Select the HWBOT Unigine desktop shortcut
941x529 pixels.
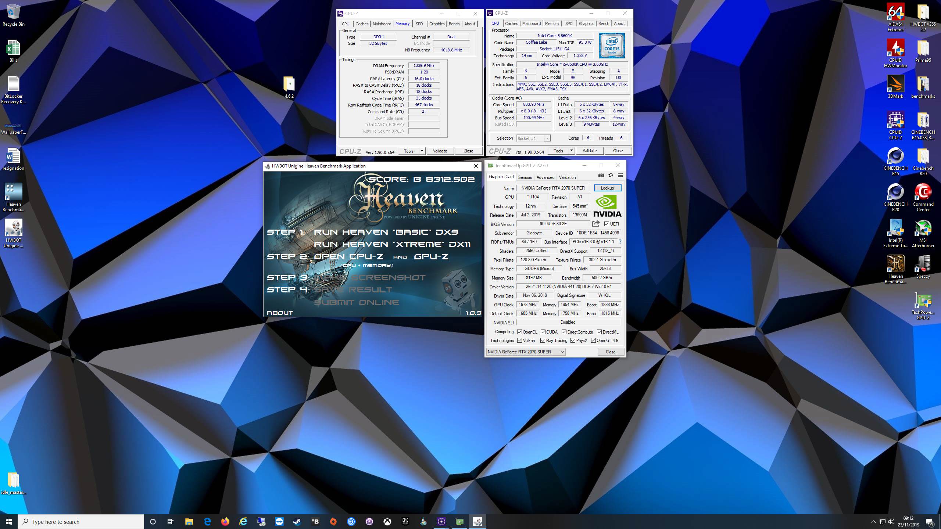[x=13, y=234]
